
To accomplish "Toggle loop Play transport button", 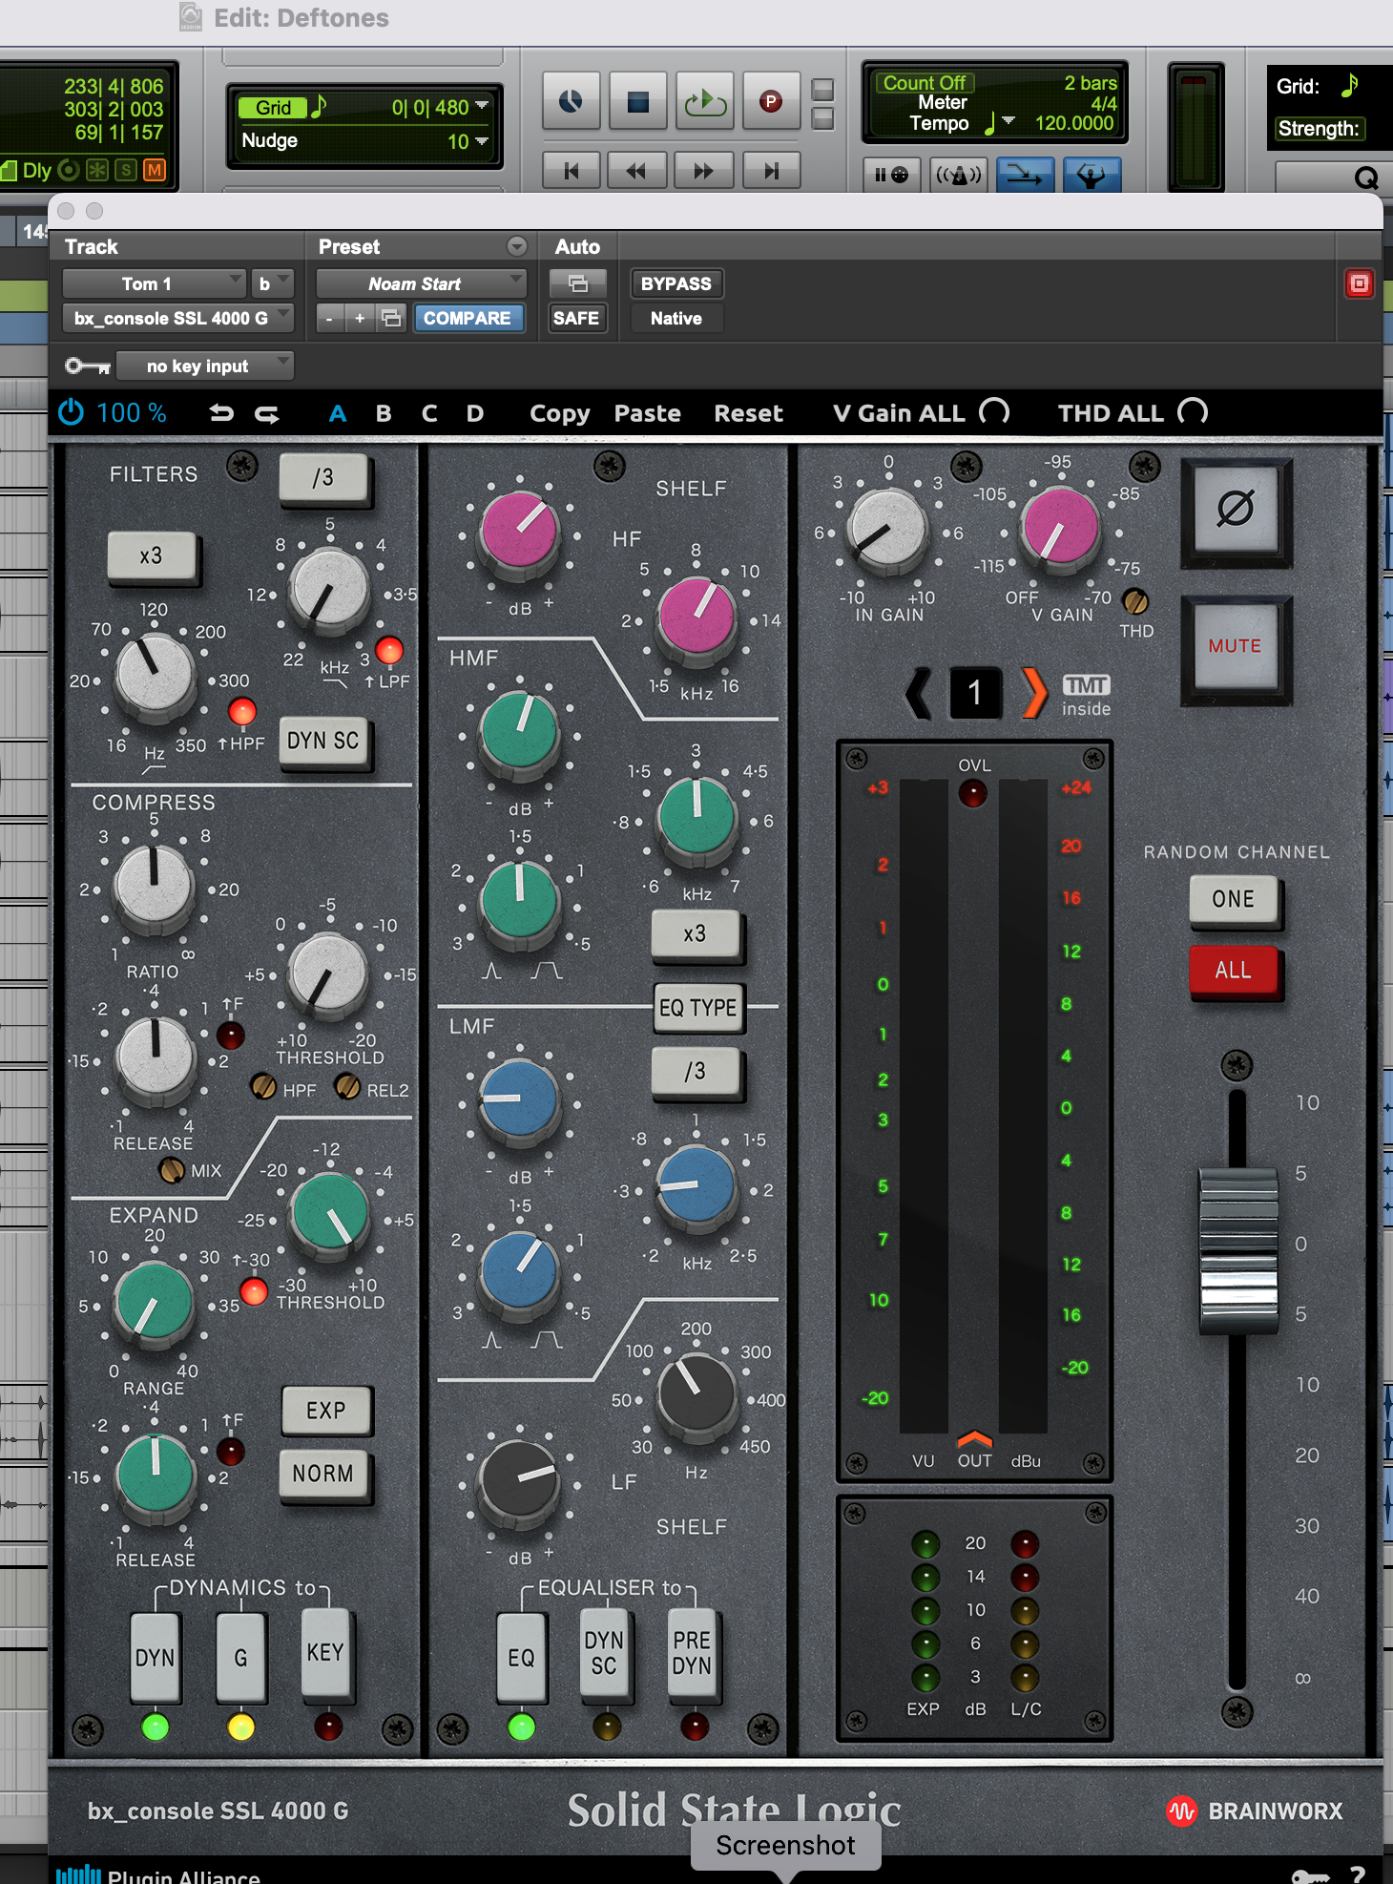I will 704,101.
